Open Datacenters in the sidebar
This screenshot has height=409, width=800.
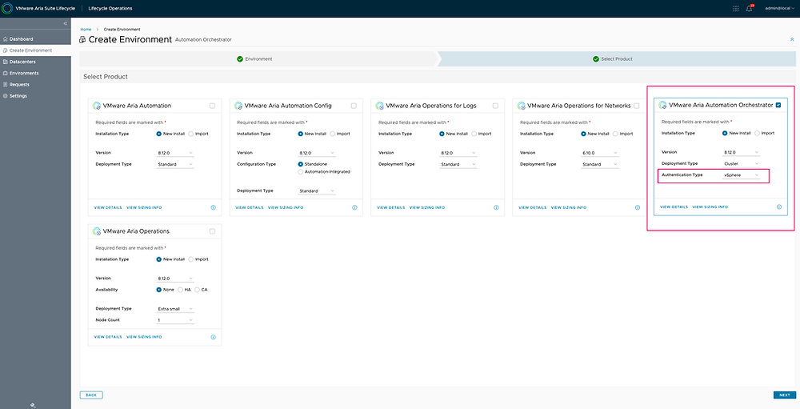[23, 62]
